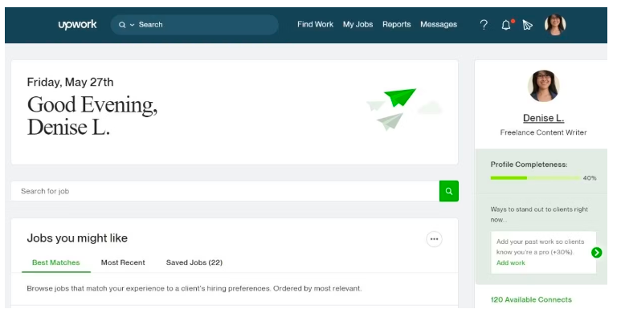Click the Friday, May 27th date text
Image resolution: width=621 pixels, height=313 pixels.
tap(70, 82)
